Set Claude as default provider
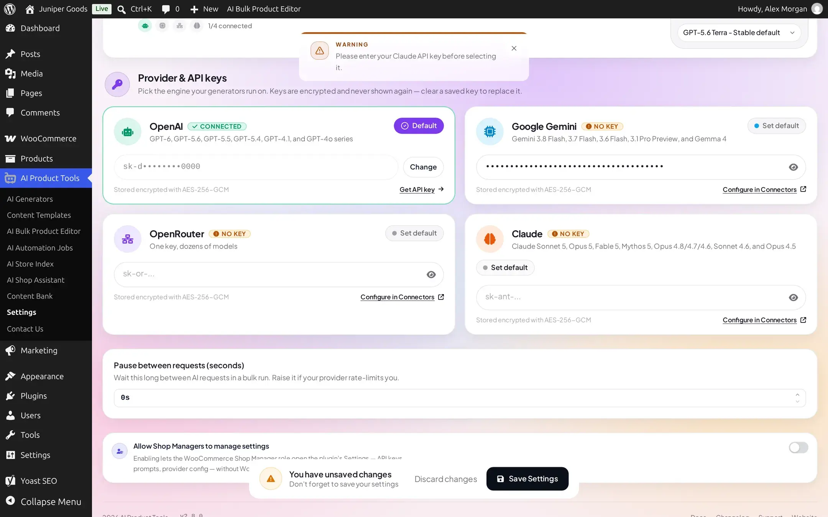The image size is (828, 517). 505,268
